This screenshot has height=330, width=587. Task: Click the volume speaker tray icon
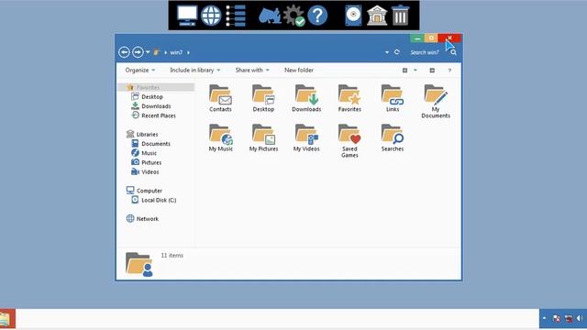(580, 319)
